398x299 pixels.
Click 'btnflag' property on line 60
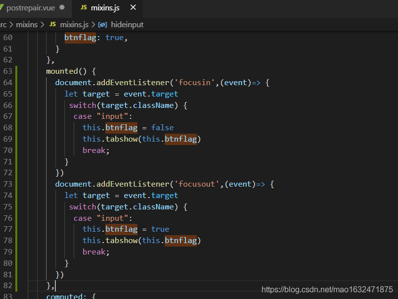[x=80, y=38]
